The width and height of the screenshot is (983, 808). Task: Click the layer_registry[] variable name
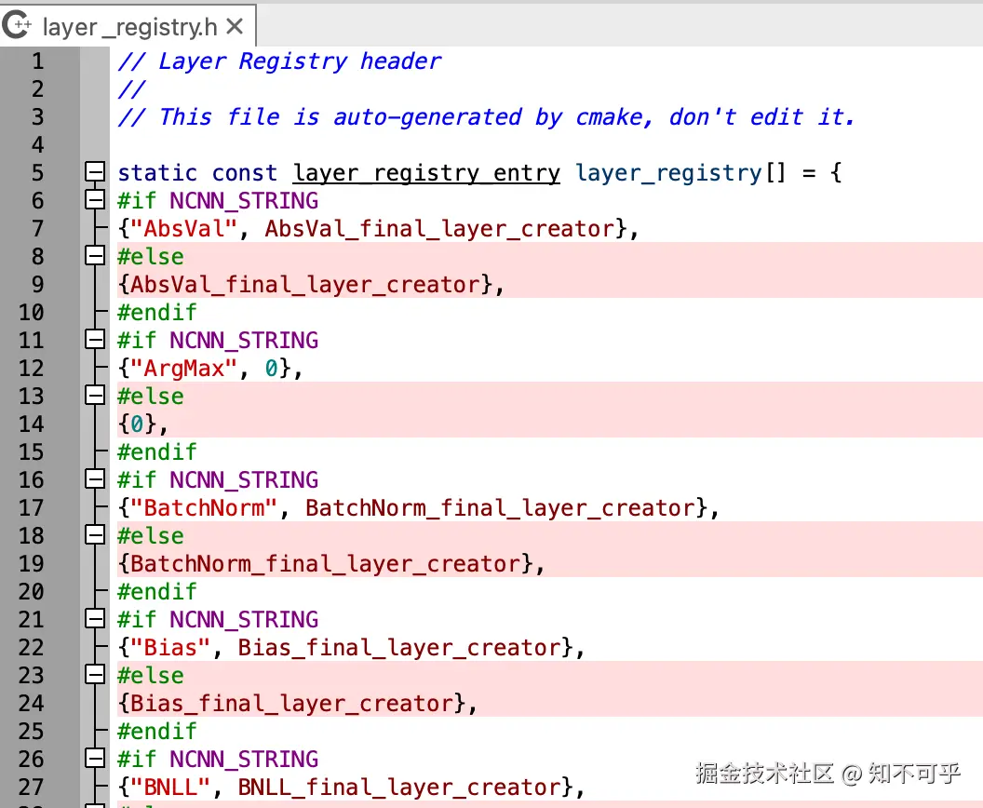click(680, 173)
